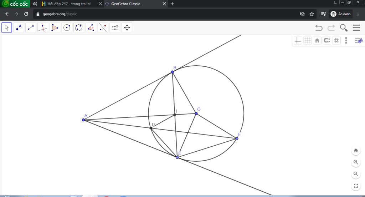
Task: Select point E on the circle
Action: pos(237,138)
